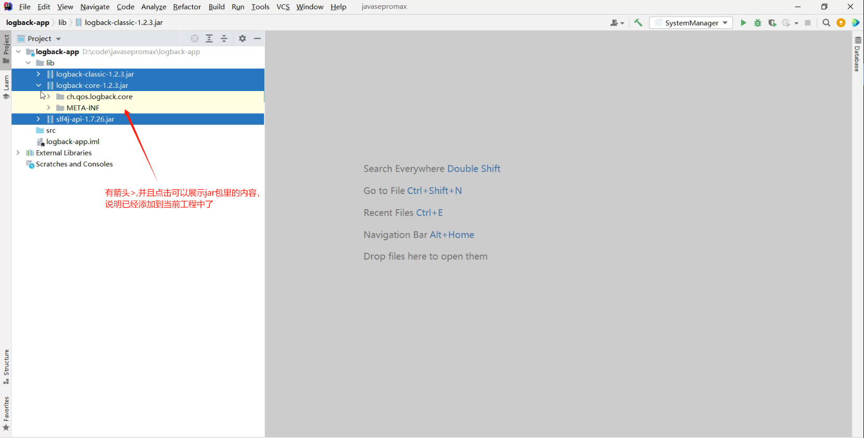
Task: Open the Database tool window
Action: pos(857,54)
